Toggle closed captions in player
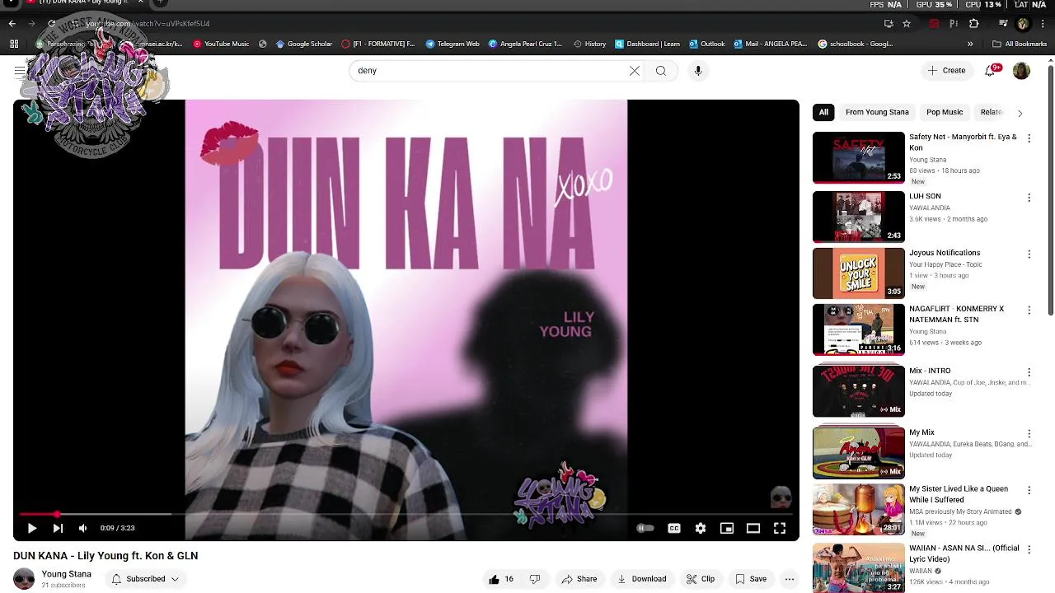Screen dimensions: 1055x593 point(674,528)
